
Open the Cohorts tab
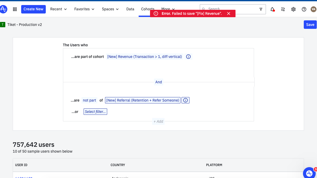point(148,9)
